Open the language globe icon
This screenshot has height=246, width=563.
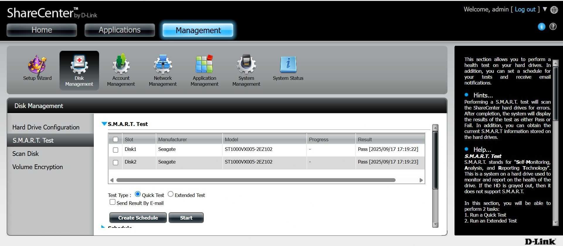click(554, 10)
